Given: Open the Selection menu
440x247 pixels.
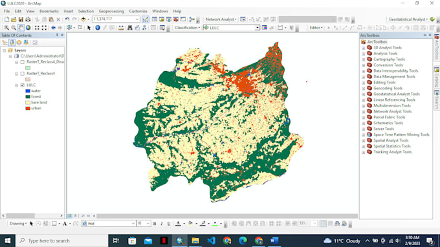Looking at the screenshot, I should [86, 11].
